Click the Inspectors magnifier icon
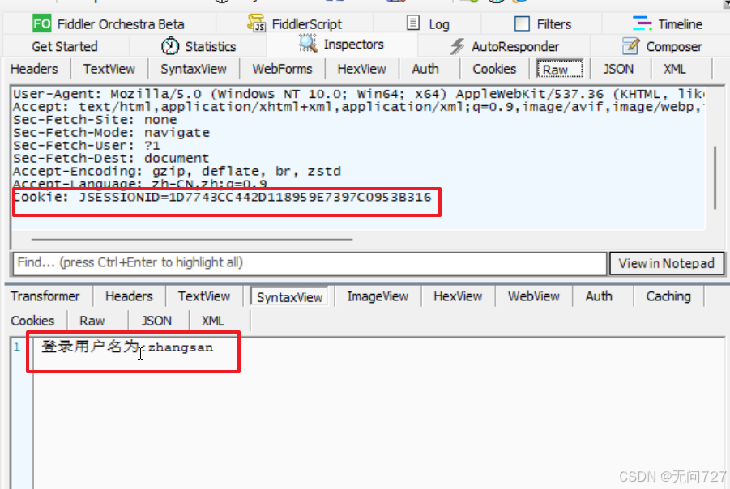 pos(308,44)
